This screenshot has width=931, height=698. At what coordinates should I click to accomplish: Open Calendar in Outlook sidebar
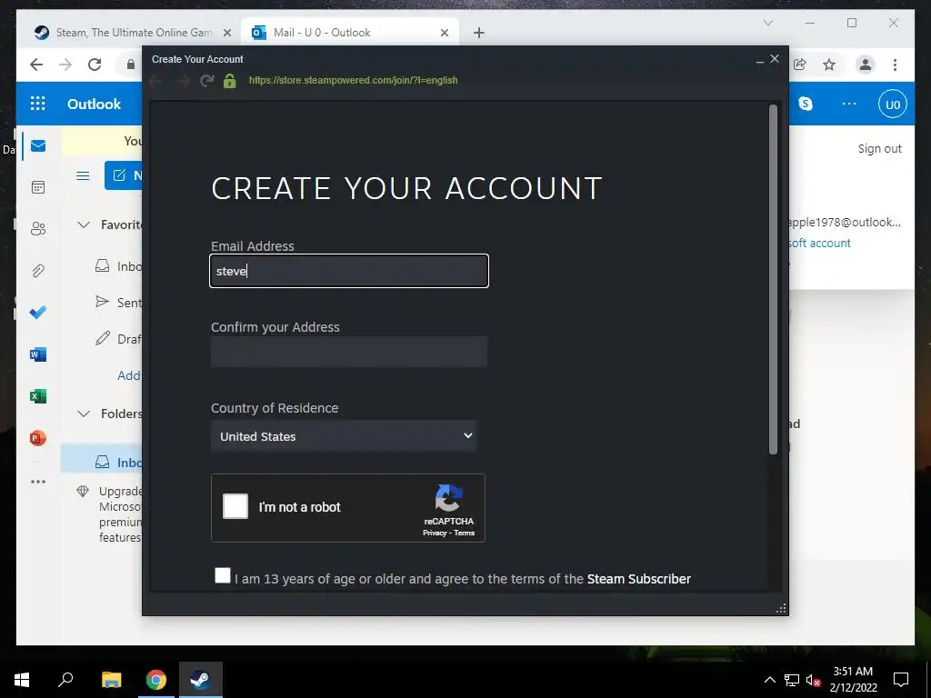(x=38, y=187)
